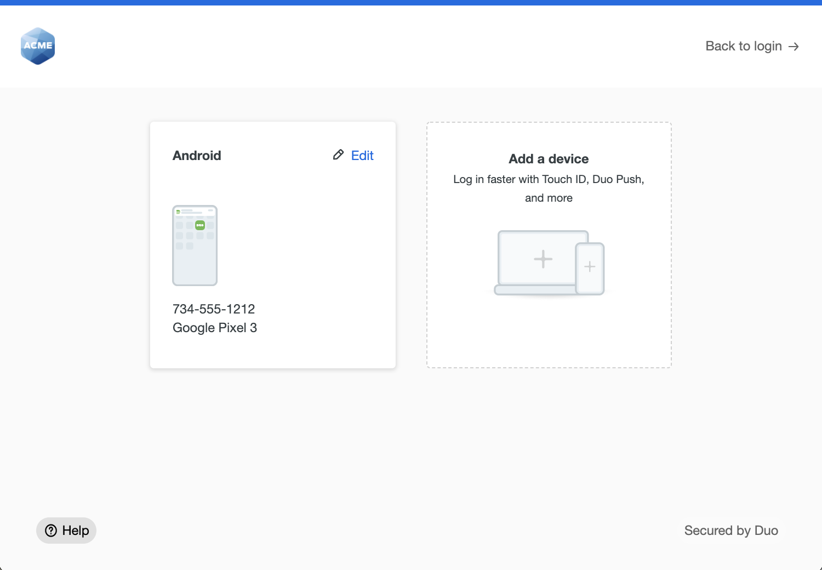Click the phone number 734-555-1212
The width and height of the screenshot is (822, 570).
[x=214, y=309]
